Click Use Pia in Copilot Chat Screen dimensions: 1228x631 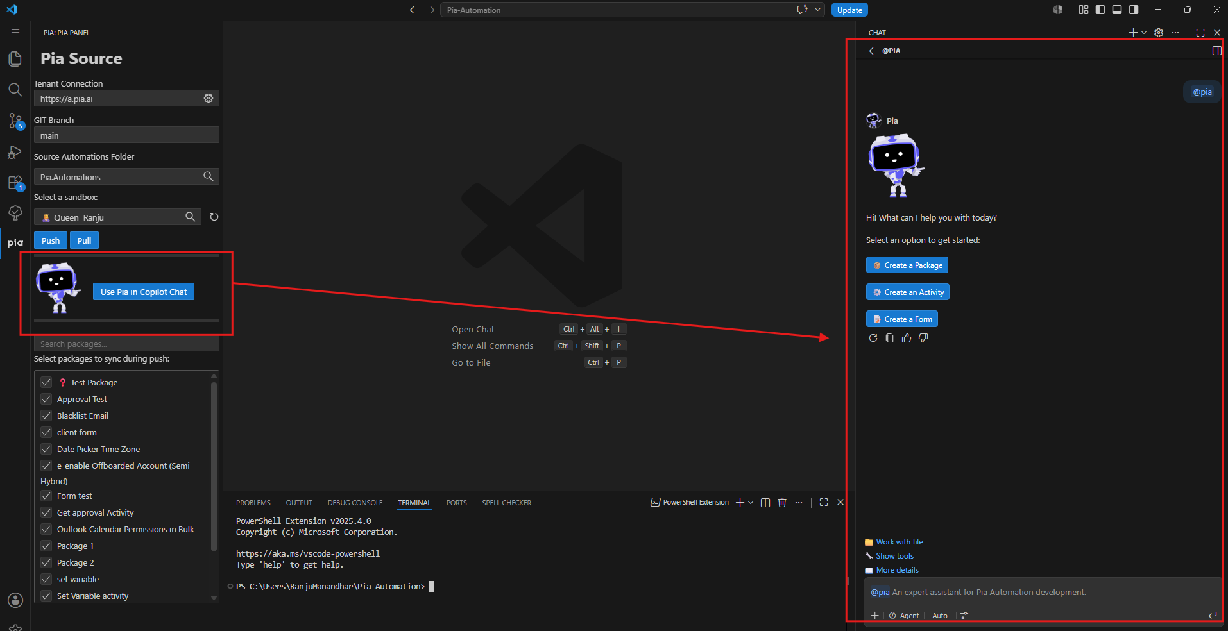144,292
